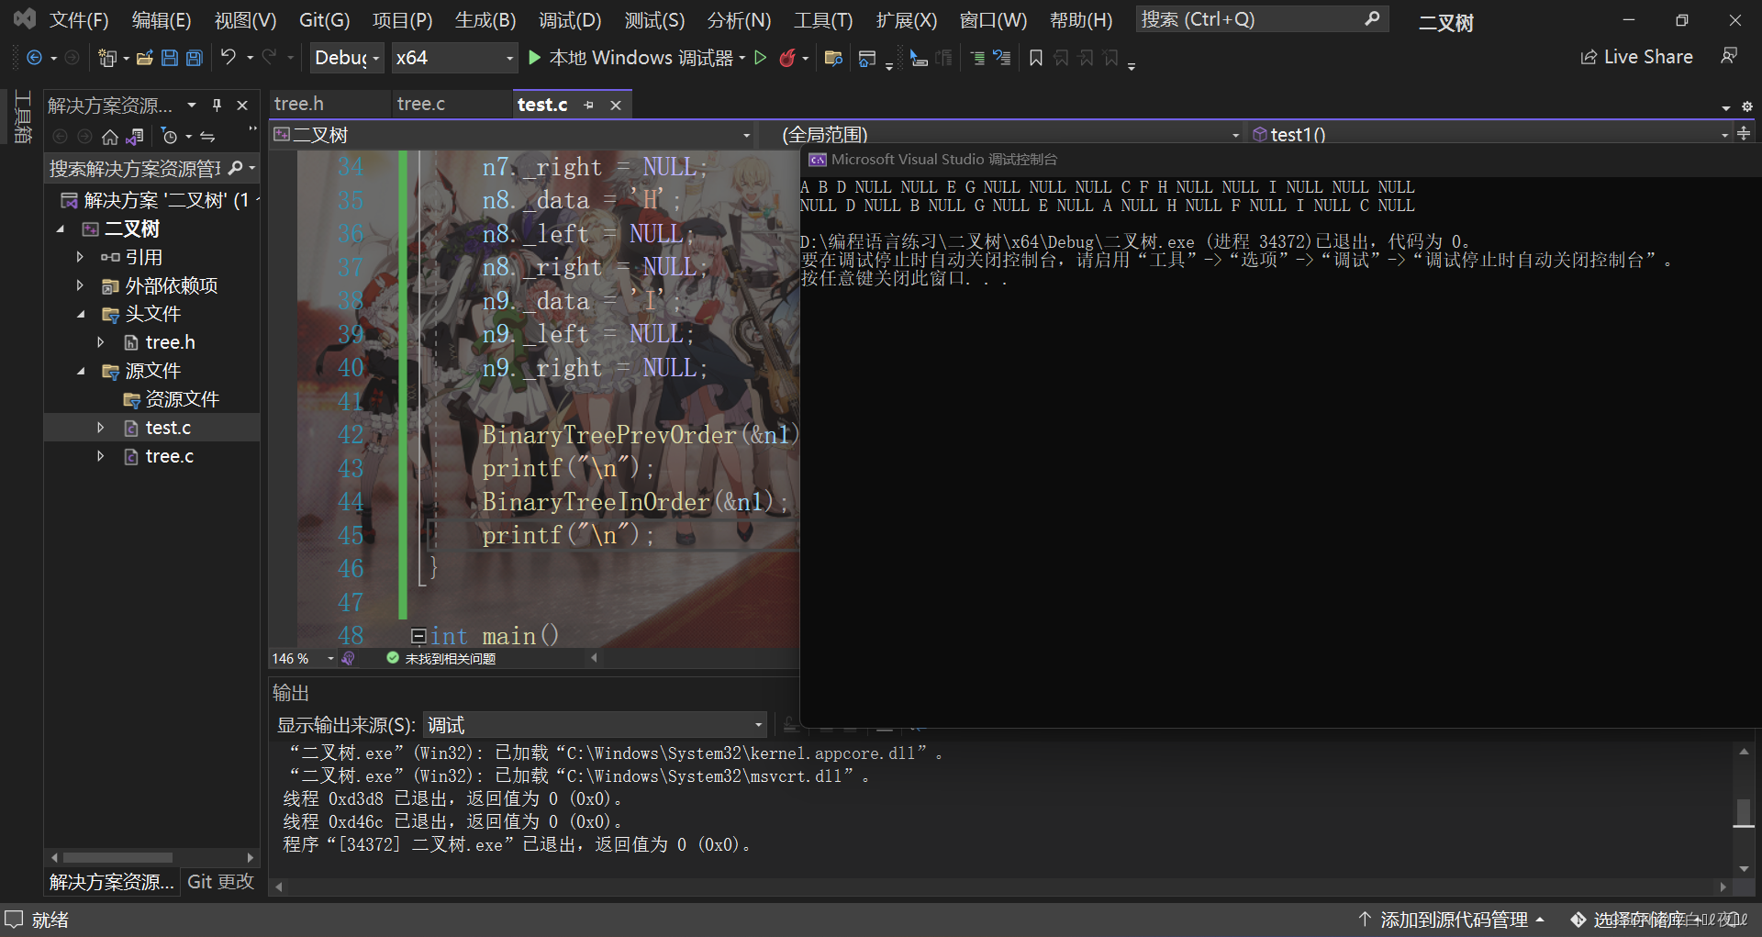Uncomment selected lines icon
This screenshot has height=937, width=1762.
(x=1002, y=58)
